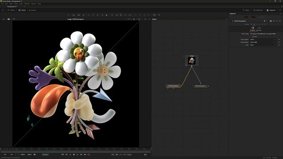Add an Ellipse mask from the toolbar
Viewport: 283px width, 159px height.
pos(140,15)
